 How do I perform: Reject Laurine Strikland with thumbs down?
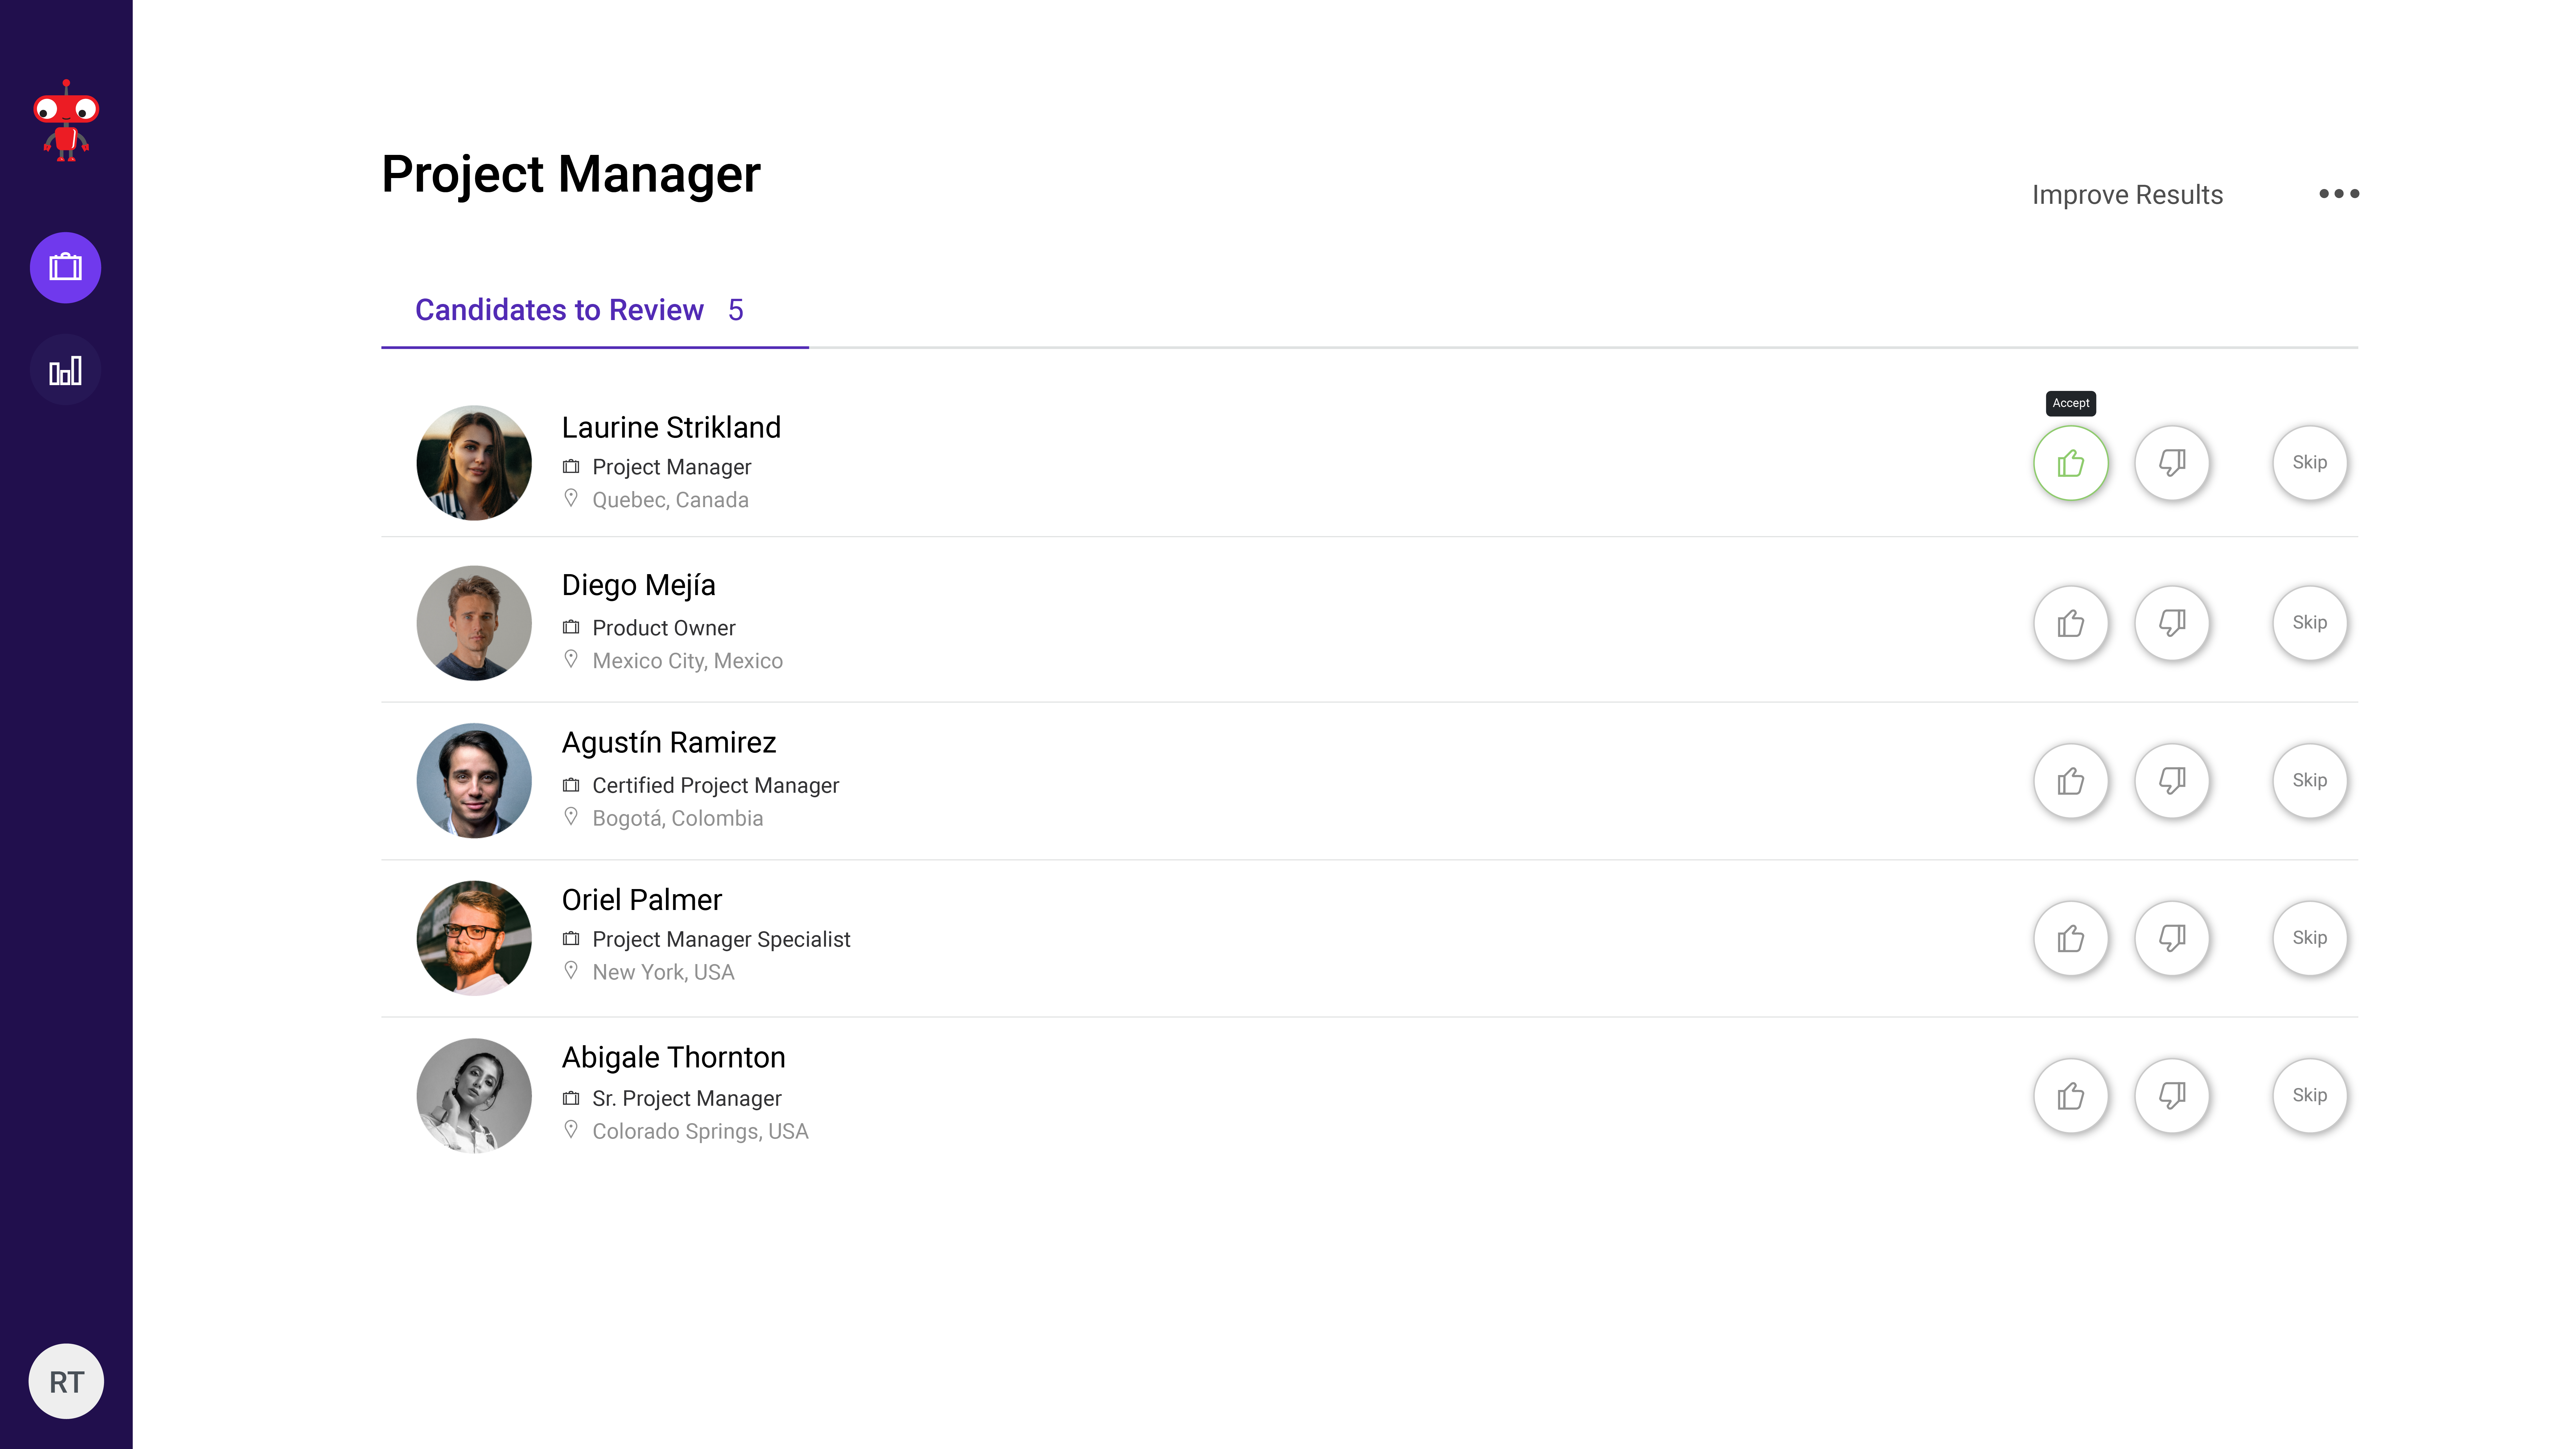(2172, 463)
